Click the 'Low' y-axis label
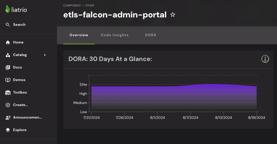Screen dimensions: 277x144 click(84, 112)
